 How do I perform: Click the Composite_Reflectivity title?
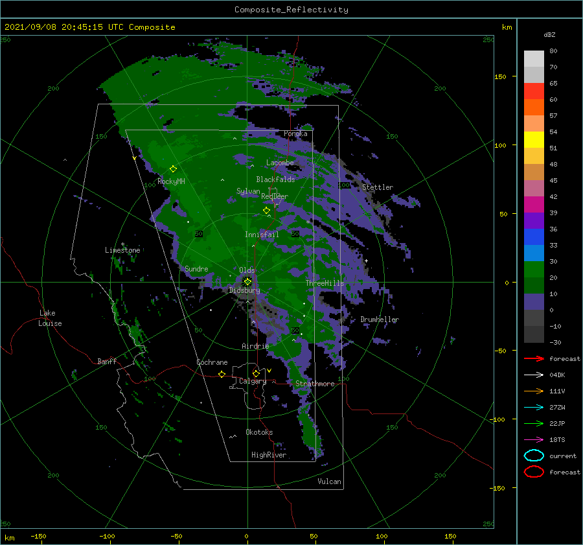pyautogui.click(x=291, y=10)
